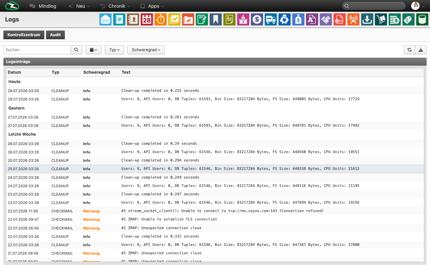Click into the Suchen search field
This screenshot has height=268, width=430.
37,50
